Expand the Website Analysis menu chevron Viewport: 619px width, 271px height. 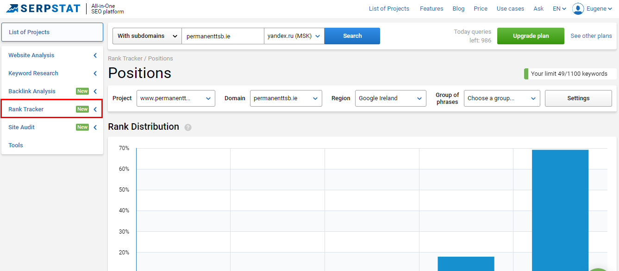(95, 55)
